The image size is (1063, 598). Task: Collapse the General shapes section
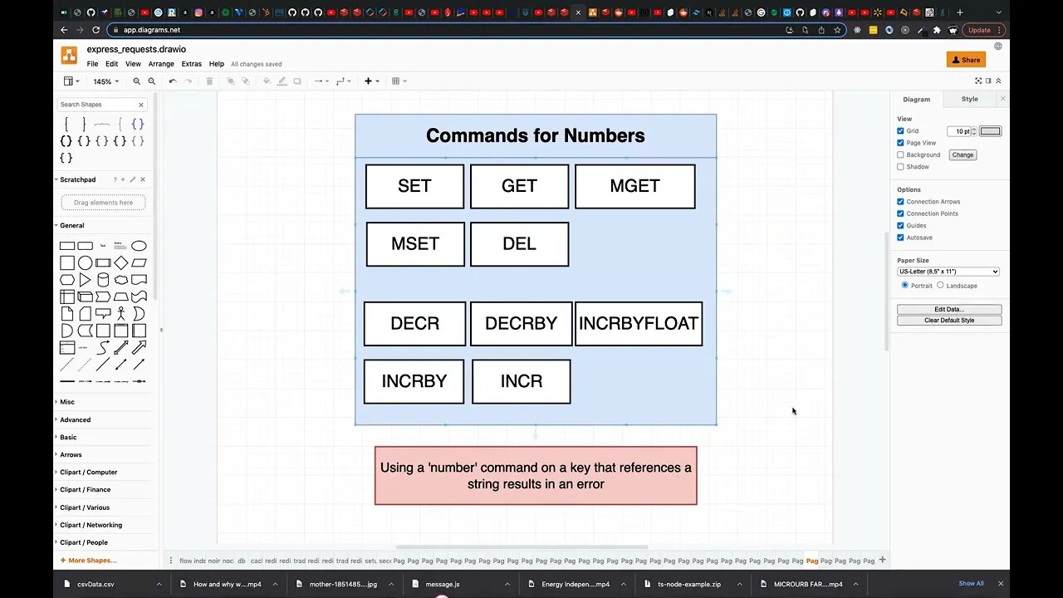coord(71,225)
